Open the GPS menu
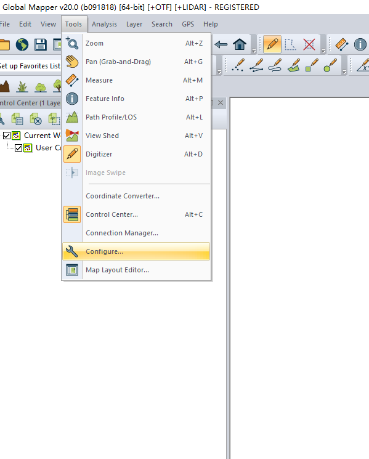The image size is (369, 459). tap(188, 24)
